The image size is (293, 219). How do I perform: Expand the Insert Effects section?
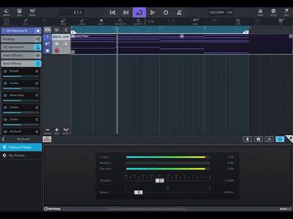point(21,55)
